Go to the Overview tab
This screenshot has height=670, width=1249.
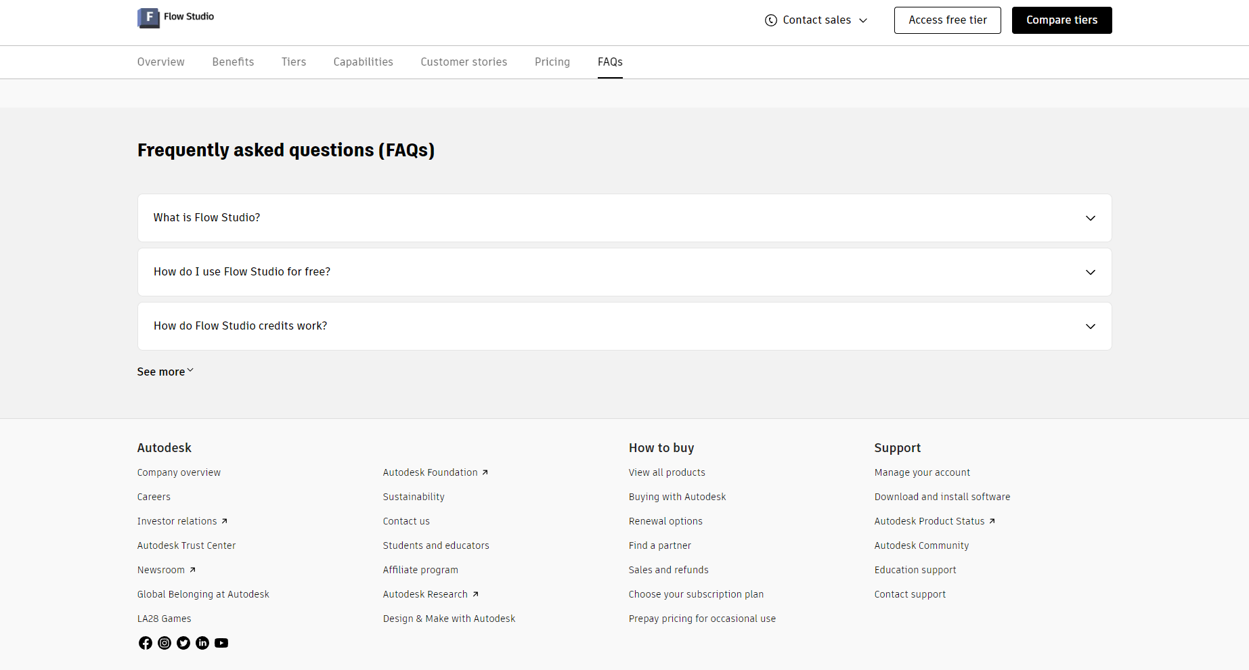pos(160,62)
